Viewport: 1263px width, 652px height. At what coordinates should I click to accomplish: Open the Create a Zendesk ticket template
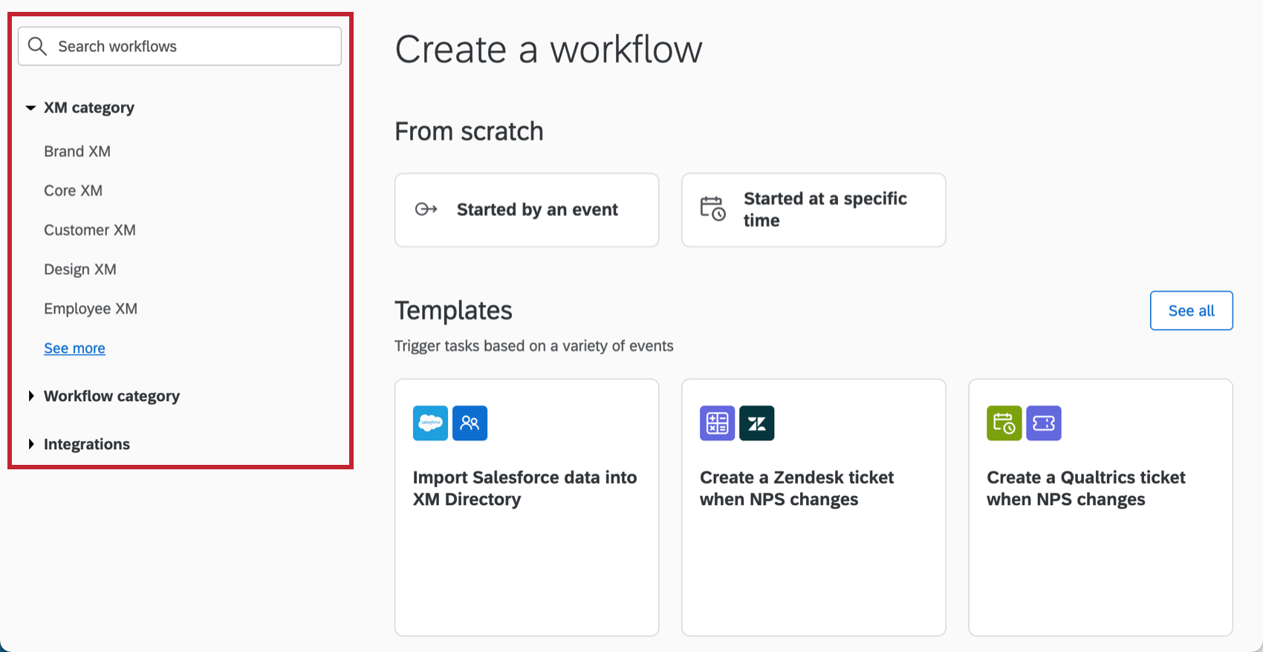click(814, 507)
